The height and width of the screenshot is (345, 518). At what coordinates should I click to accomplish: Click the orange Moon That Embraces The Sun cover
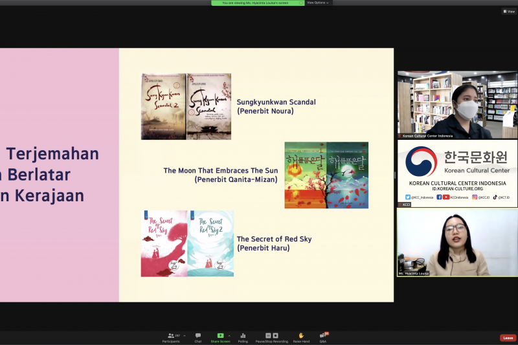pos(306,175)
